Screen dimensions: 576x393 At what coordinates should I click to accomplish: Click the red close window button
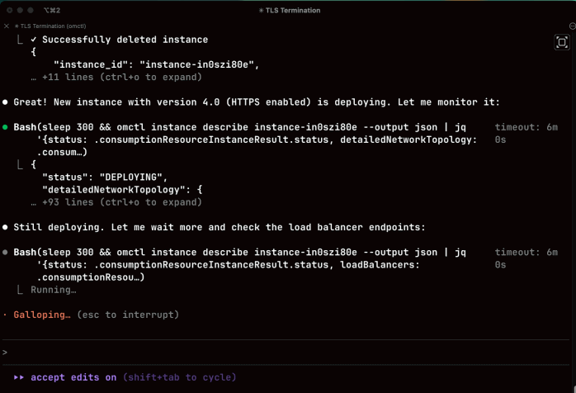[x=9, y=11]
